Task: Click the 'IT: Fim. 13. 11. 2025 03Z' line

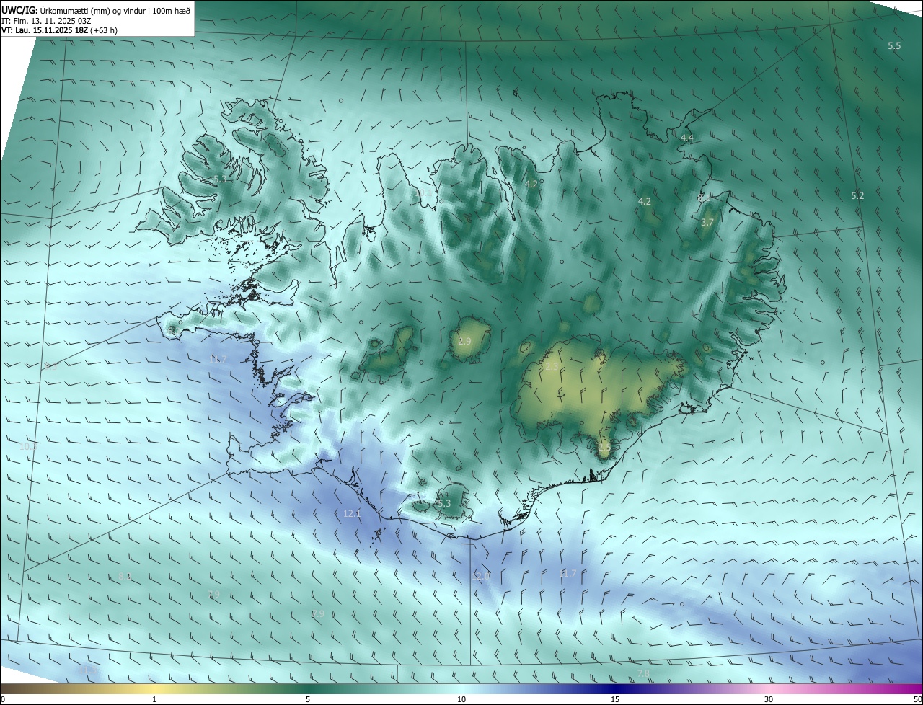Action: [x=47, y=21]
